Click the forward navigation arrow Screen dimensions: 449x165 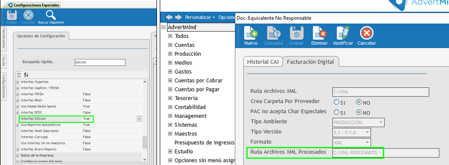pos(179,17)
